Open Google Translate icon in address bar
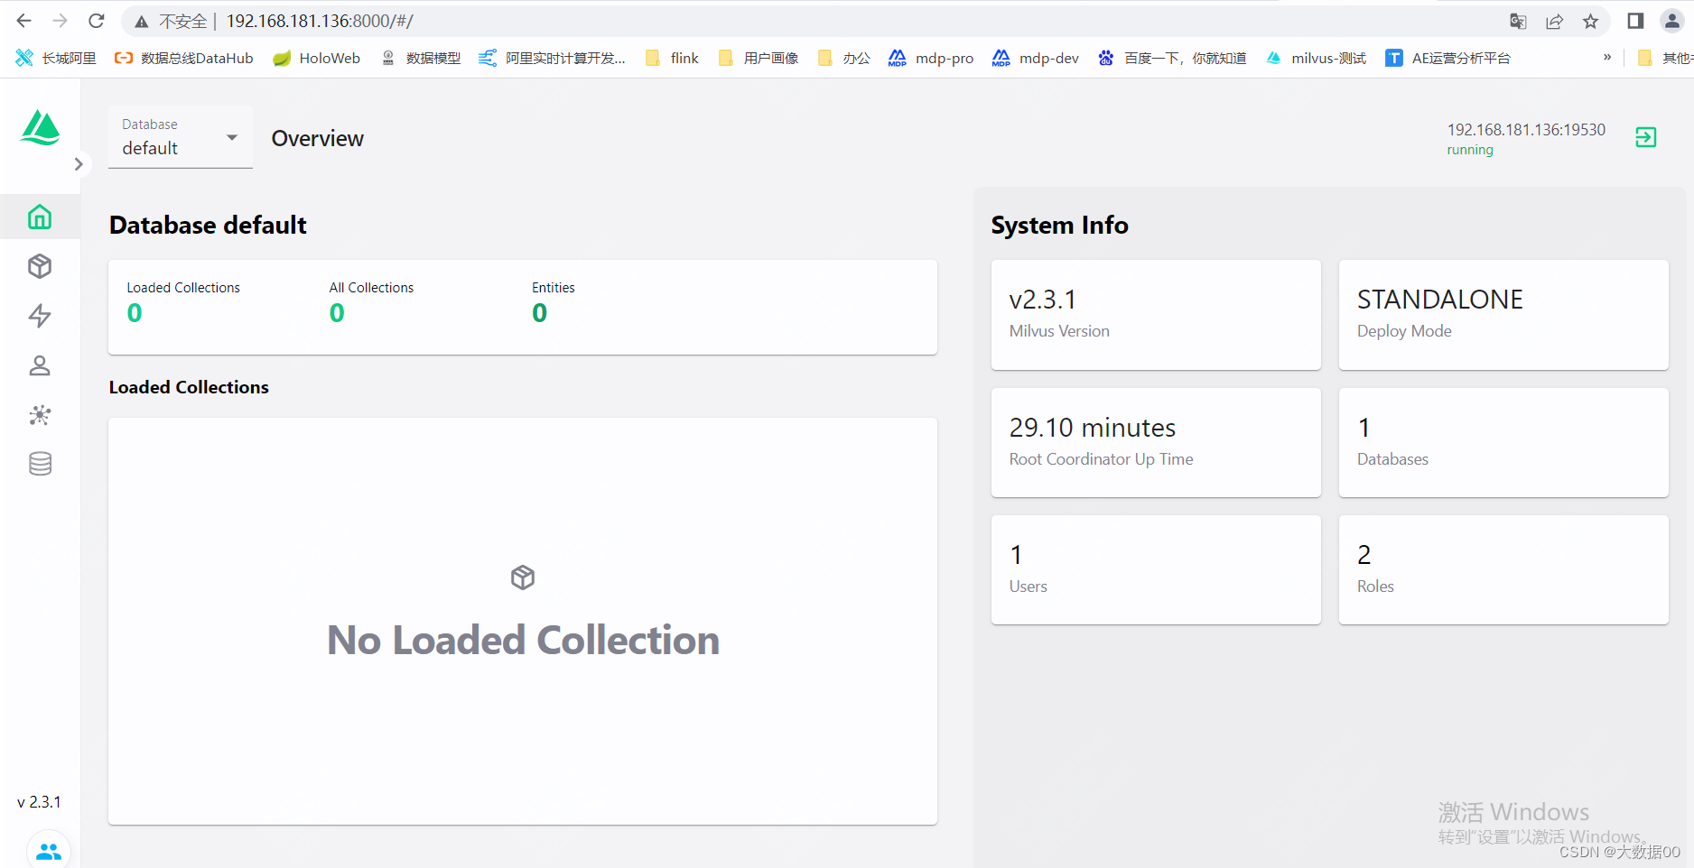Viewport: 1694px width, 868px height. coord(1518,21)
